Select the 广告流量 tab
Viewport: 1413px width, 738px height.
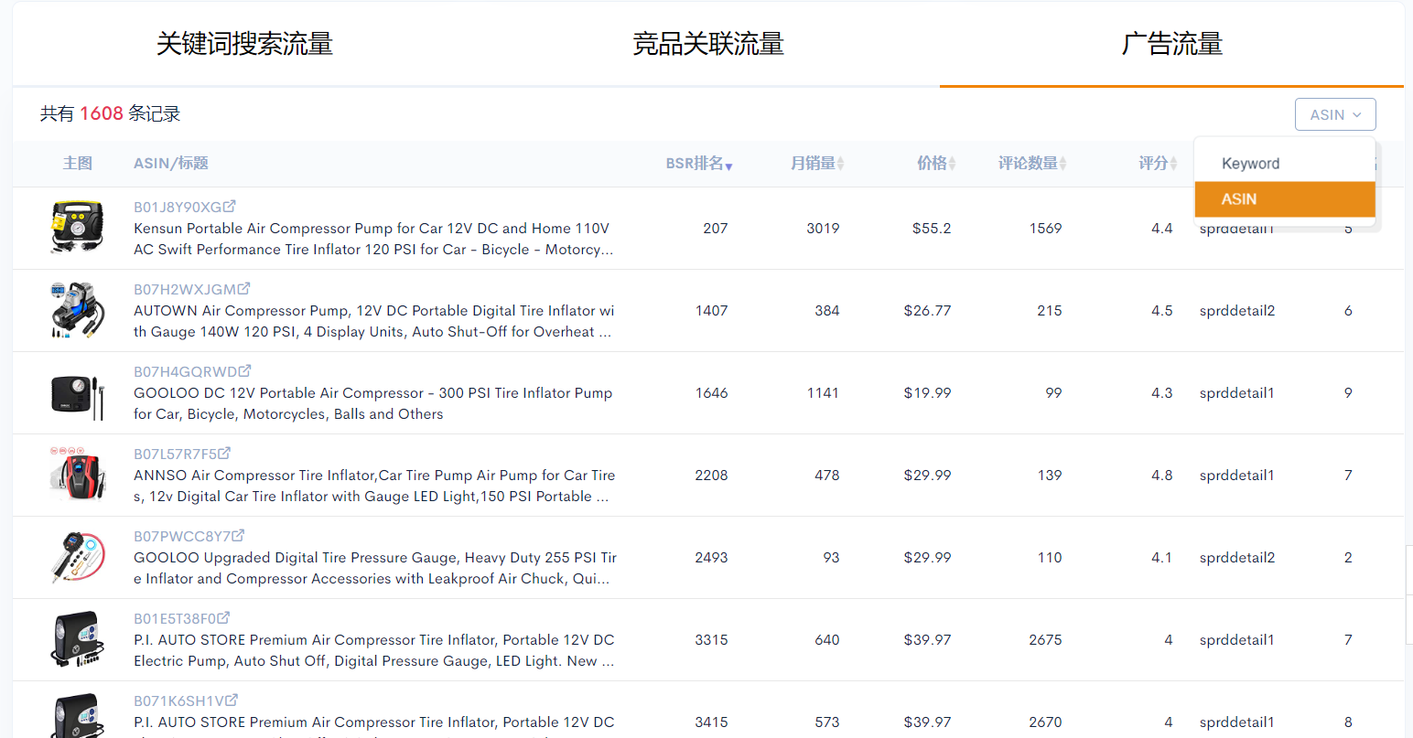coord(1172,44)
